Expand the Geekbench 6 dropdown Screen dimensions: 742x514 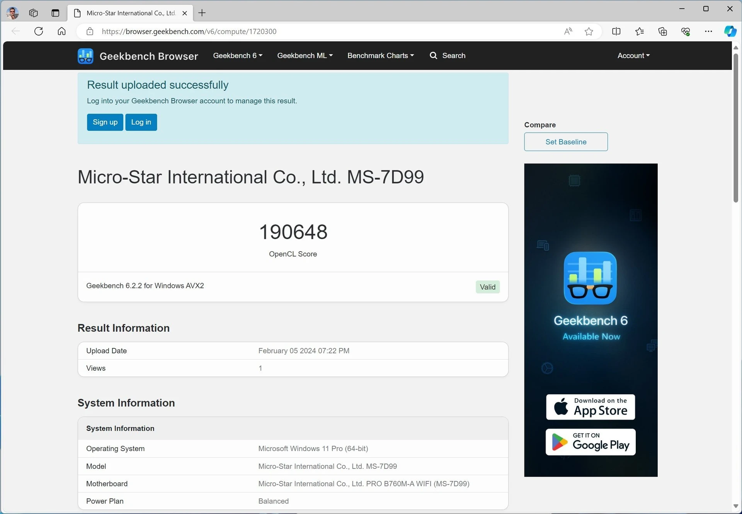tap(238, 56)
